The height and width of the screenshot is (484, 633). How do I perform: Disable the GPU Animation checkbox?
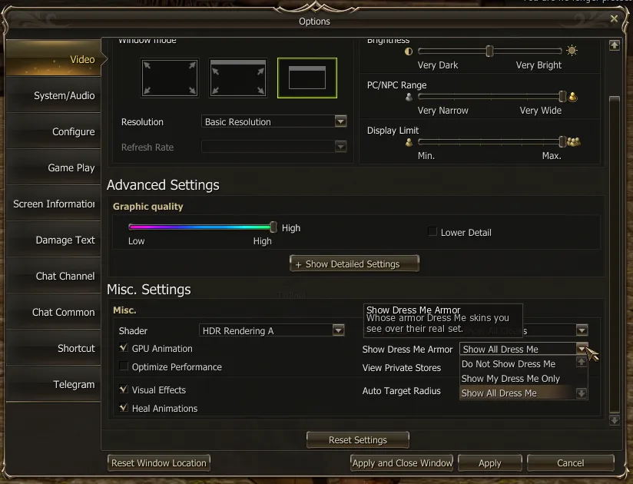(124, 347)
